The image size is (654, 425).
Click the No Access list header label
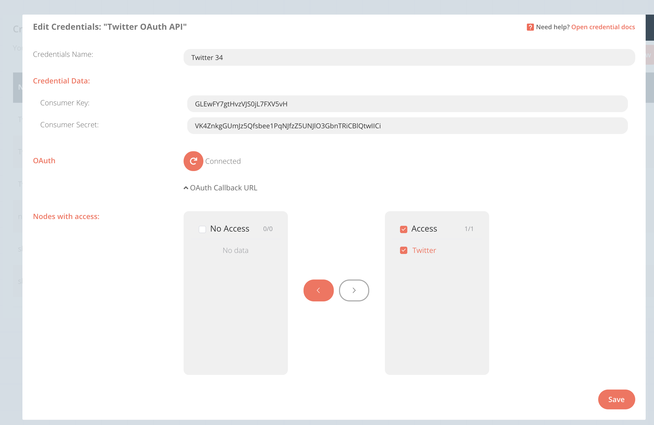click(x=229, y=229)
